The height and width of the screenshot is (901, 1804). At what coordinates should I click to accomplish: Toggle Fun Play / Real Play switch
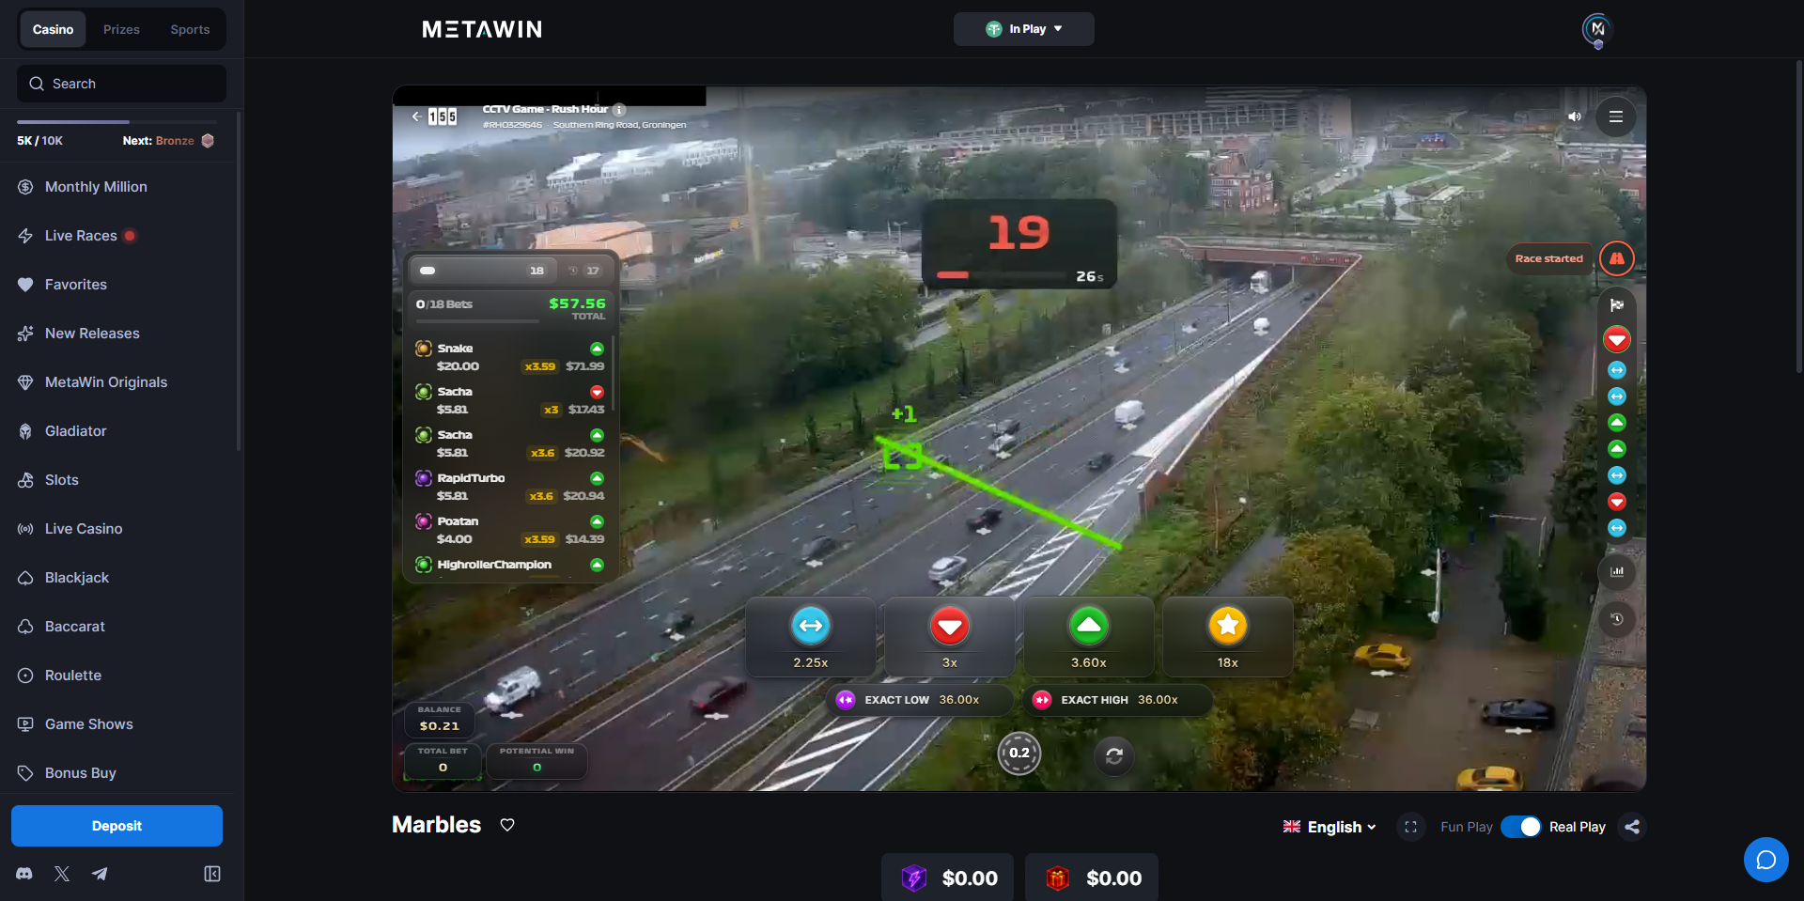tap(1520, 827)
